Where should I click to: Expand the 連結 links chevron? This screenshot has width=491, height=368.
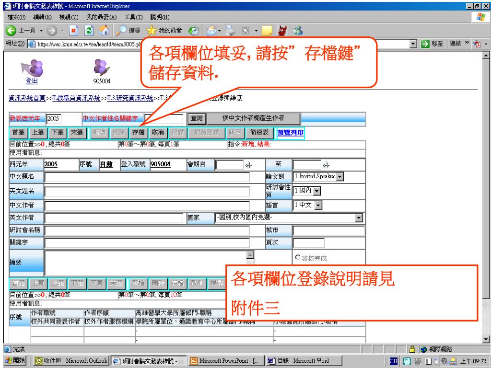click(467, 43)
